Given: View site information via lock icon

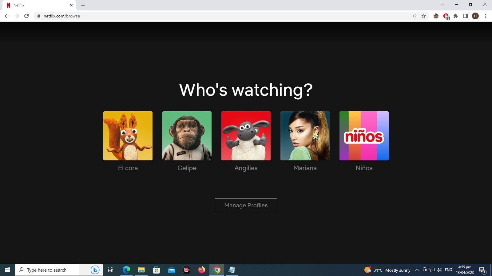Looking at the screenshot, I should (x=38, y=16).
